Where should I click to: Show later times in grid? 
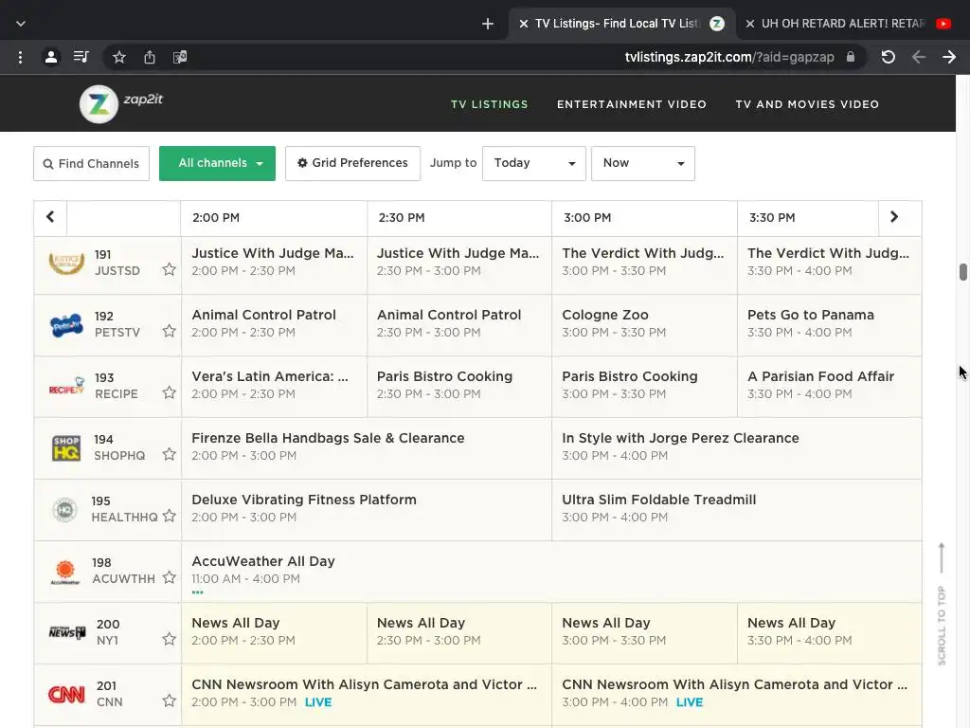click(894, 217)
